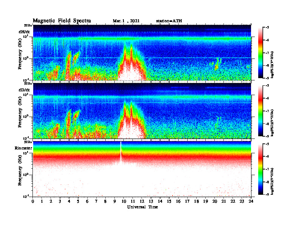The width and height of the screenshot is (299, 231).
Task: Click the hour "1" tick label
Action: 42,202
